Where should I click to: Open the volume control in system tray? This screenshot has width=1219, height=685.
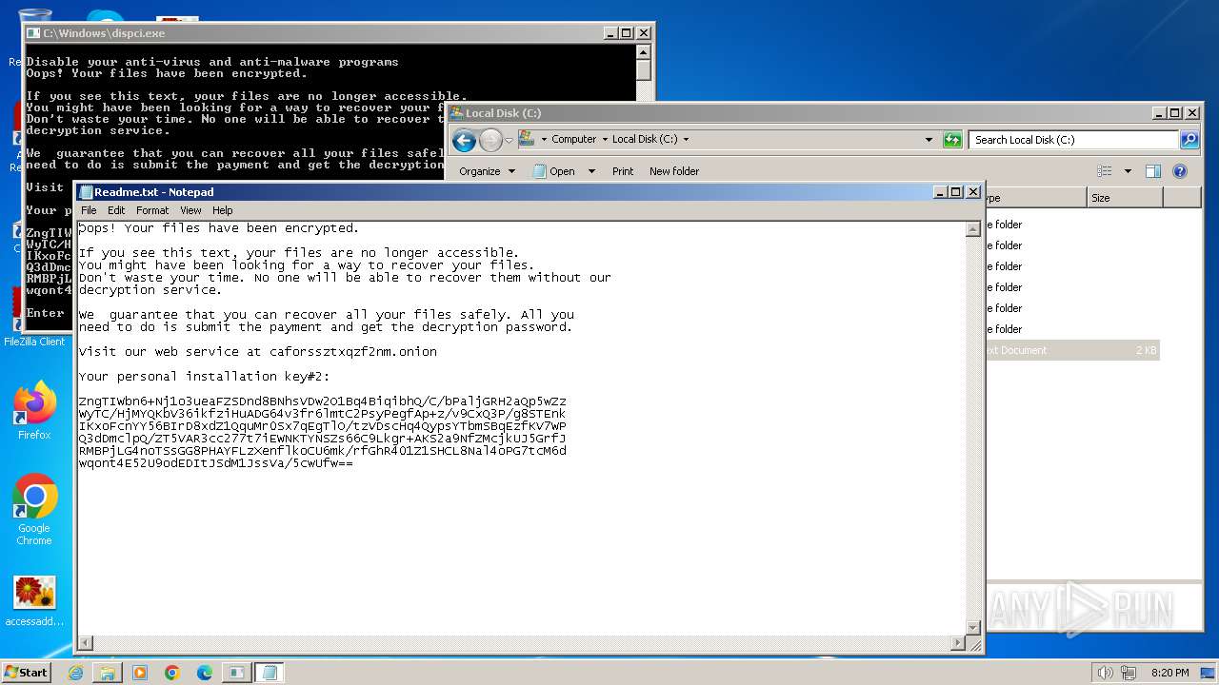click(x=1105, y=673)
